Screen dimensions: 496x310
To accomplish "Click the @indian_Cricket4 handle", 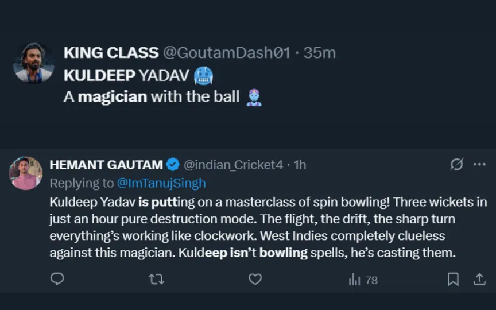I will pos(233,165).
